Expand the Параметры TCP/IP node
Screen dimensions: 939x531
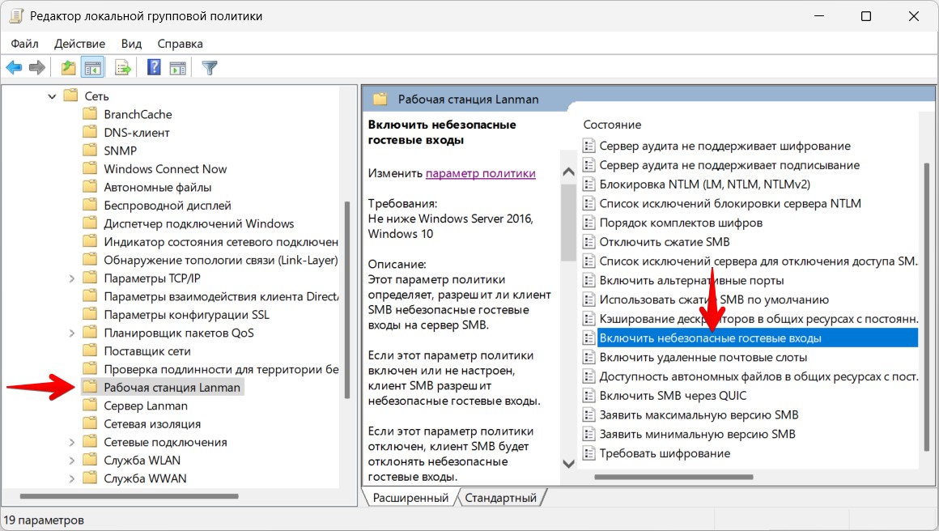[71, 278]
